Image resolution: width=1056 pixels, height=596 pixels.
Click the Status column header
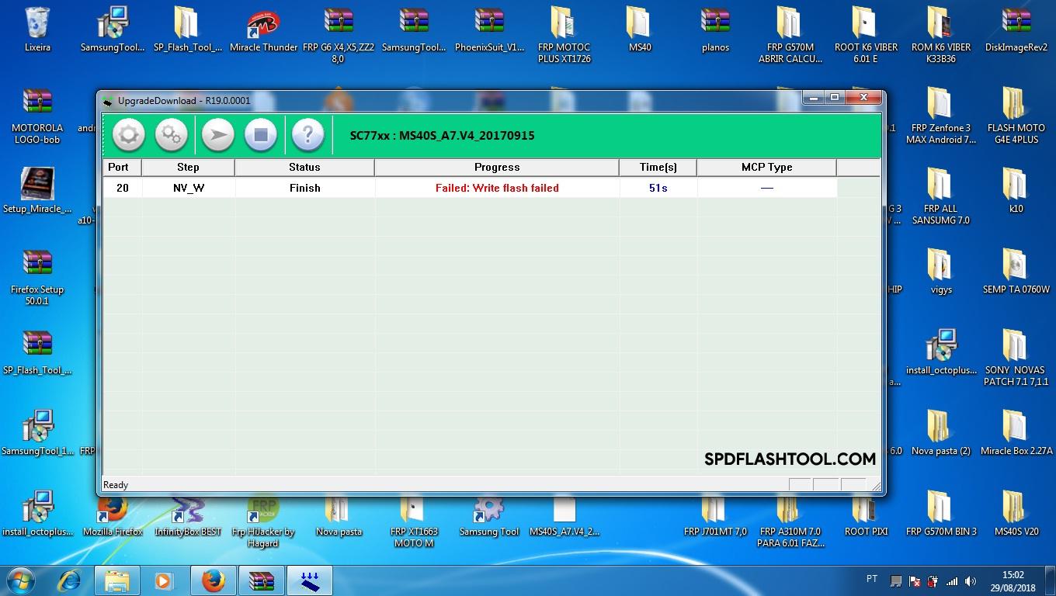point(304,167)
